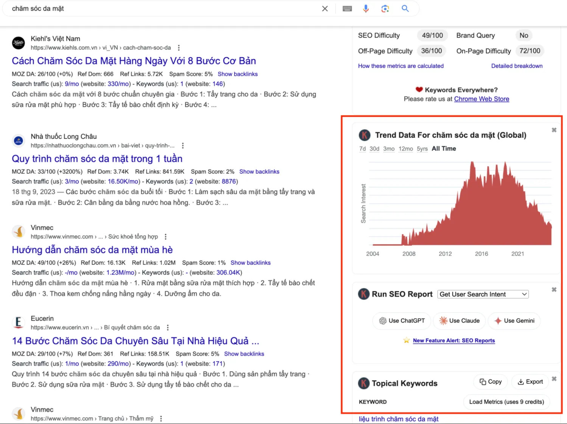
Task: Open the Get User Search Intent dropdown
Action: 483,294
